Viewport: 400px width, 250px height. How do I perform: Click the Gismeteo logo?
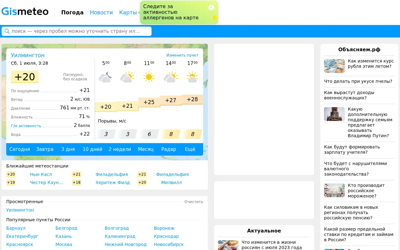pos(25,12)
